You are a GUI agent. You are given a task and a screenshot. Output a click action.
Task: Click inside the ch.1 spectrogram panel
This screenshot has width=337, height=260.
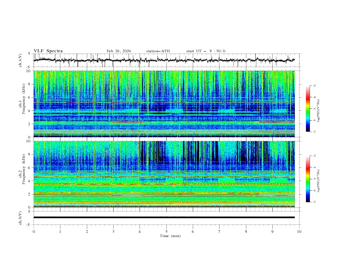pos(164,104)
